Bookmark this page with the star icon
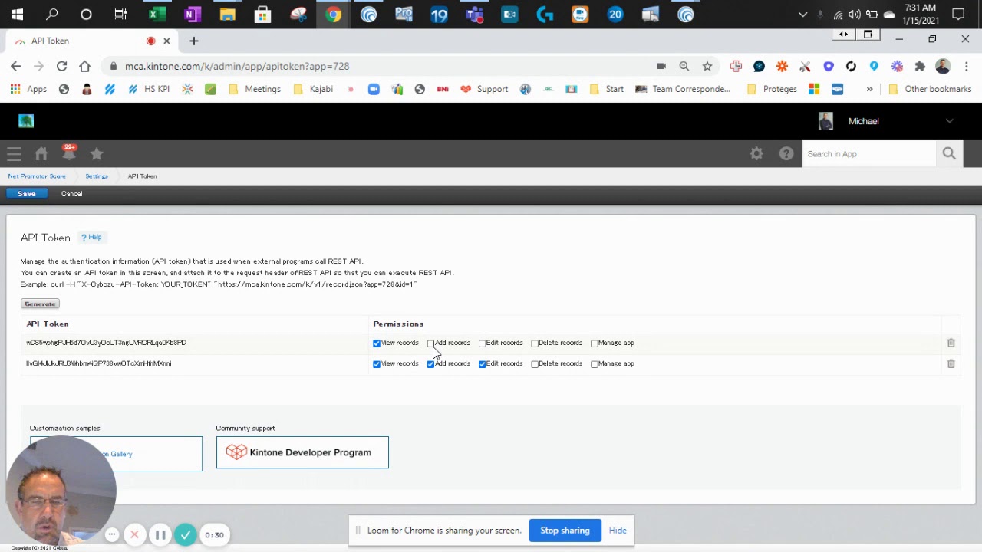 pos(707,66)
